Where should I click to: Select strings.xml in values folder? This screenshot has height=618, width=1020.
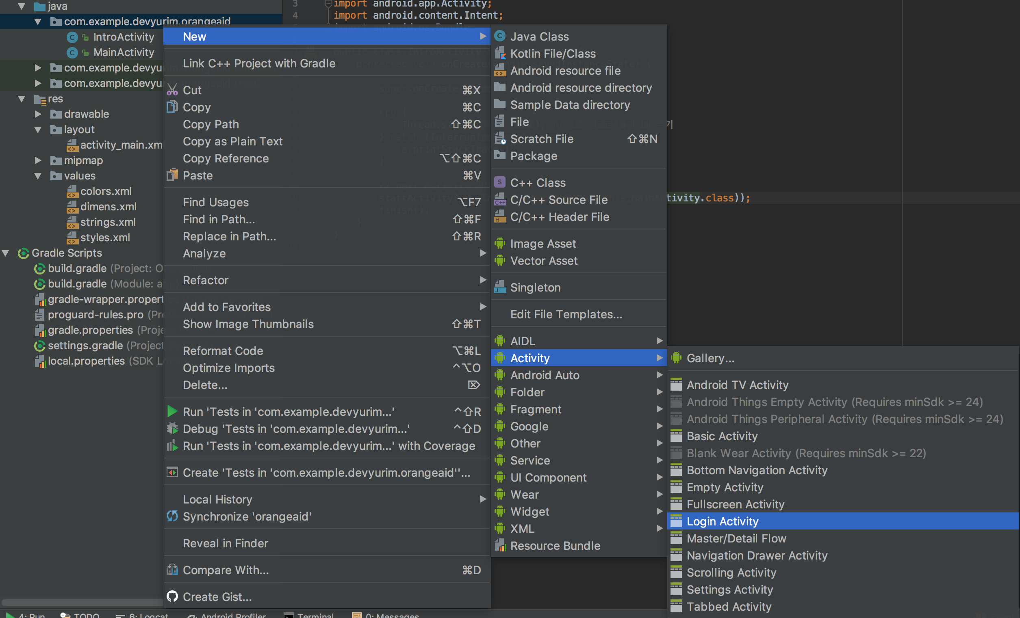point(108,222)
